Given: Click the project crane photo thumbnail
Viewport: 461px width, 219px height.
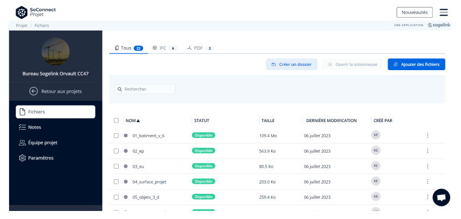Looking at the screenshot, I should 56,51.
